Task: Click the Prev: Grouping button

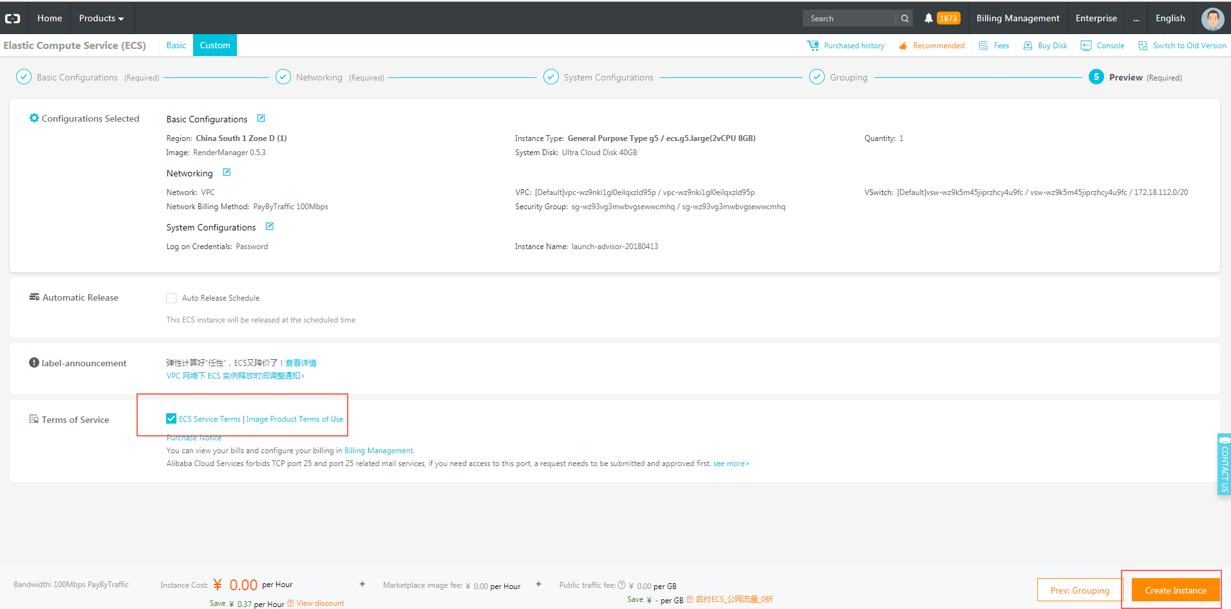Action: pos(1080,590)
